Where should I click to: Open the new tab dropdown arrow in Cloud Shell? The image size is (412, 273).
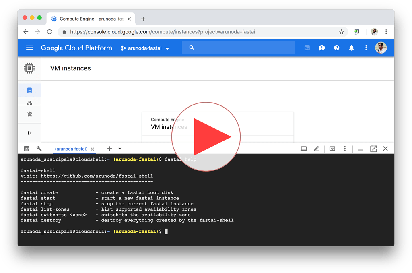119,149
